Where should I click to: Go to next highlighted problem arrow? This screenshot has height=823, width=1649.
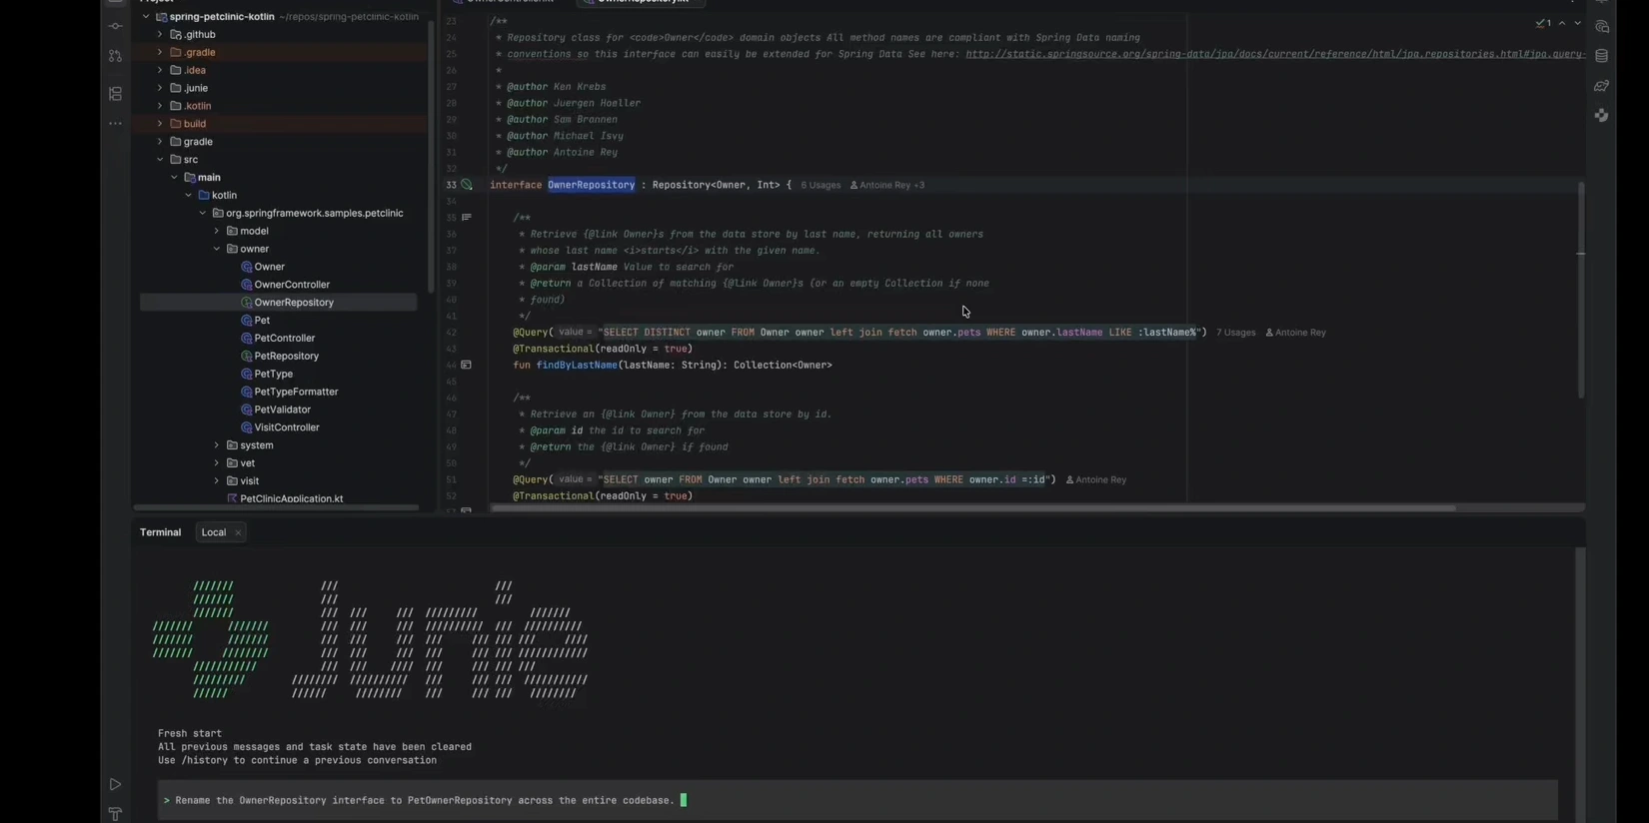pos(1577,23)
